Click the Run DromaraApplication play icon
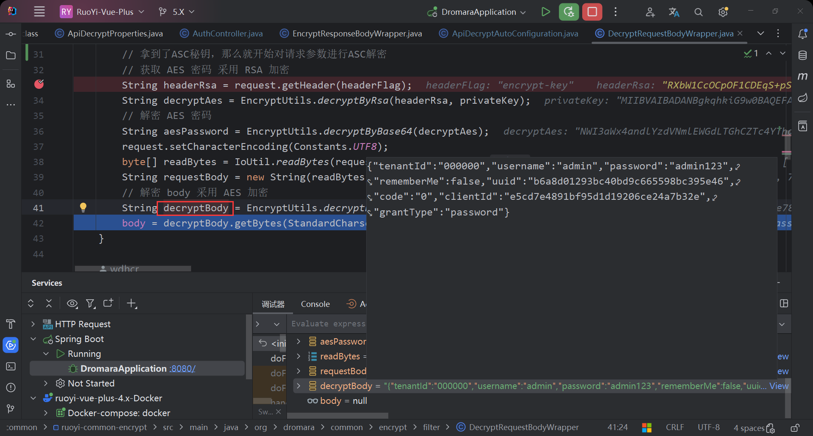The height and width of the screenshot is (436, 813). point(546,12)
